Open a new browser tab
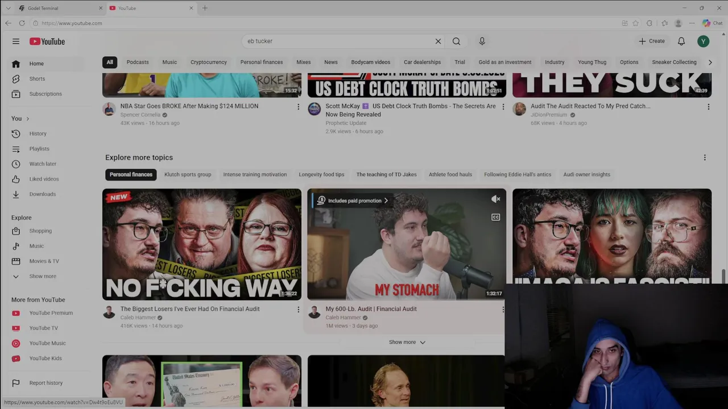Image resolution: width=728 pixels, height=409 pixels. [x=205, y=8]
